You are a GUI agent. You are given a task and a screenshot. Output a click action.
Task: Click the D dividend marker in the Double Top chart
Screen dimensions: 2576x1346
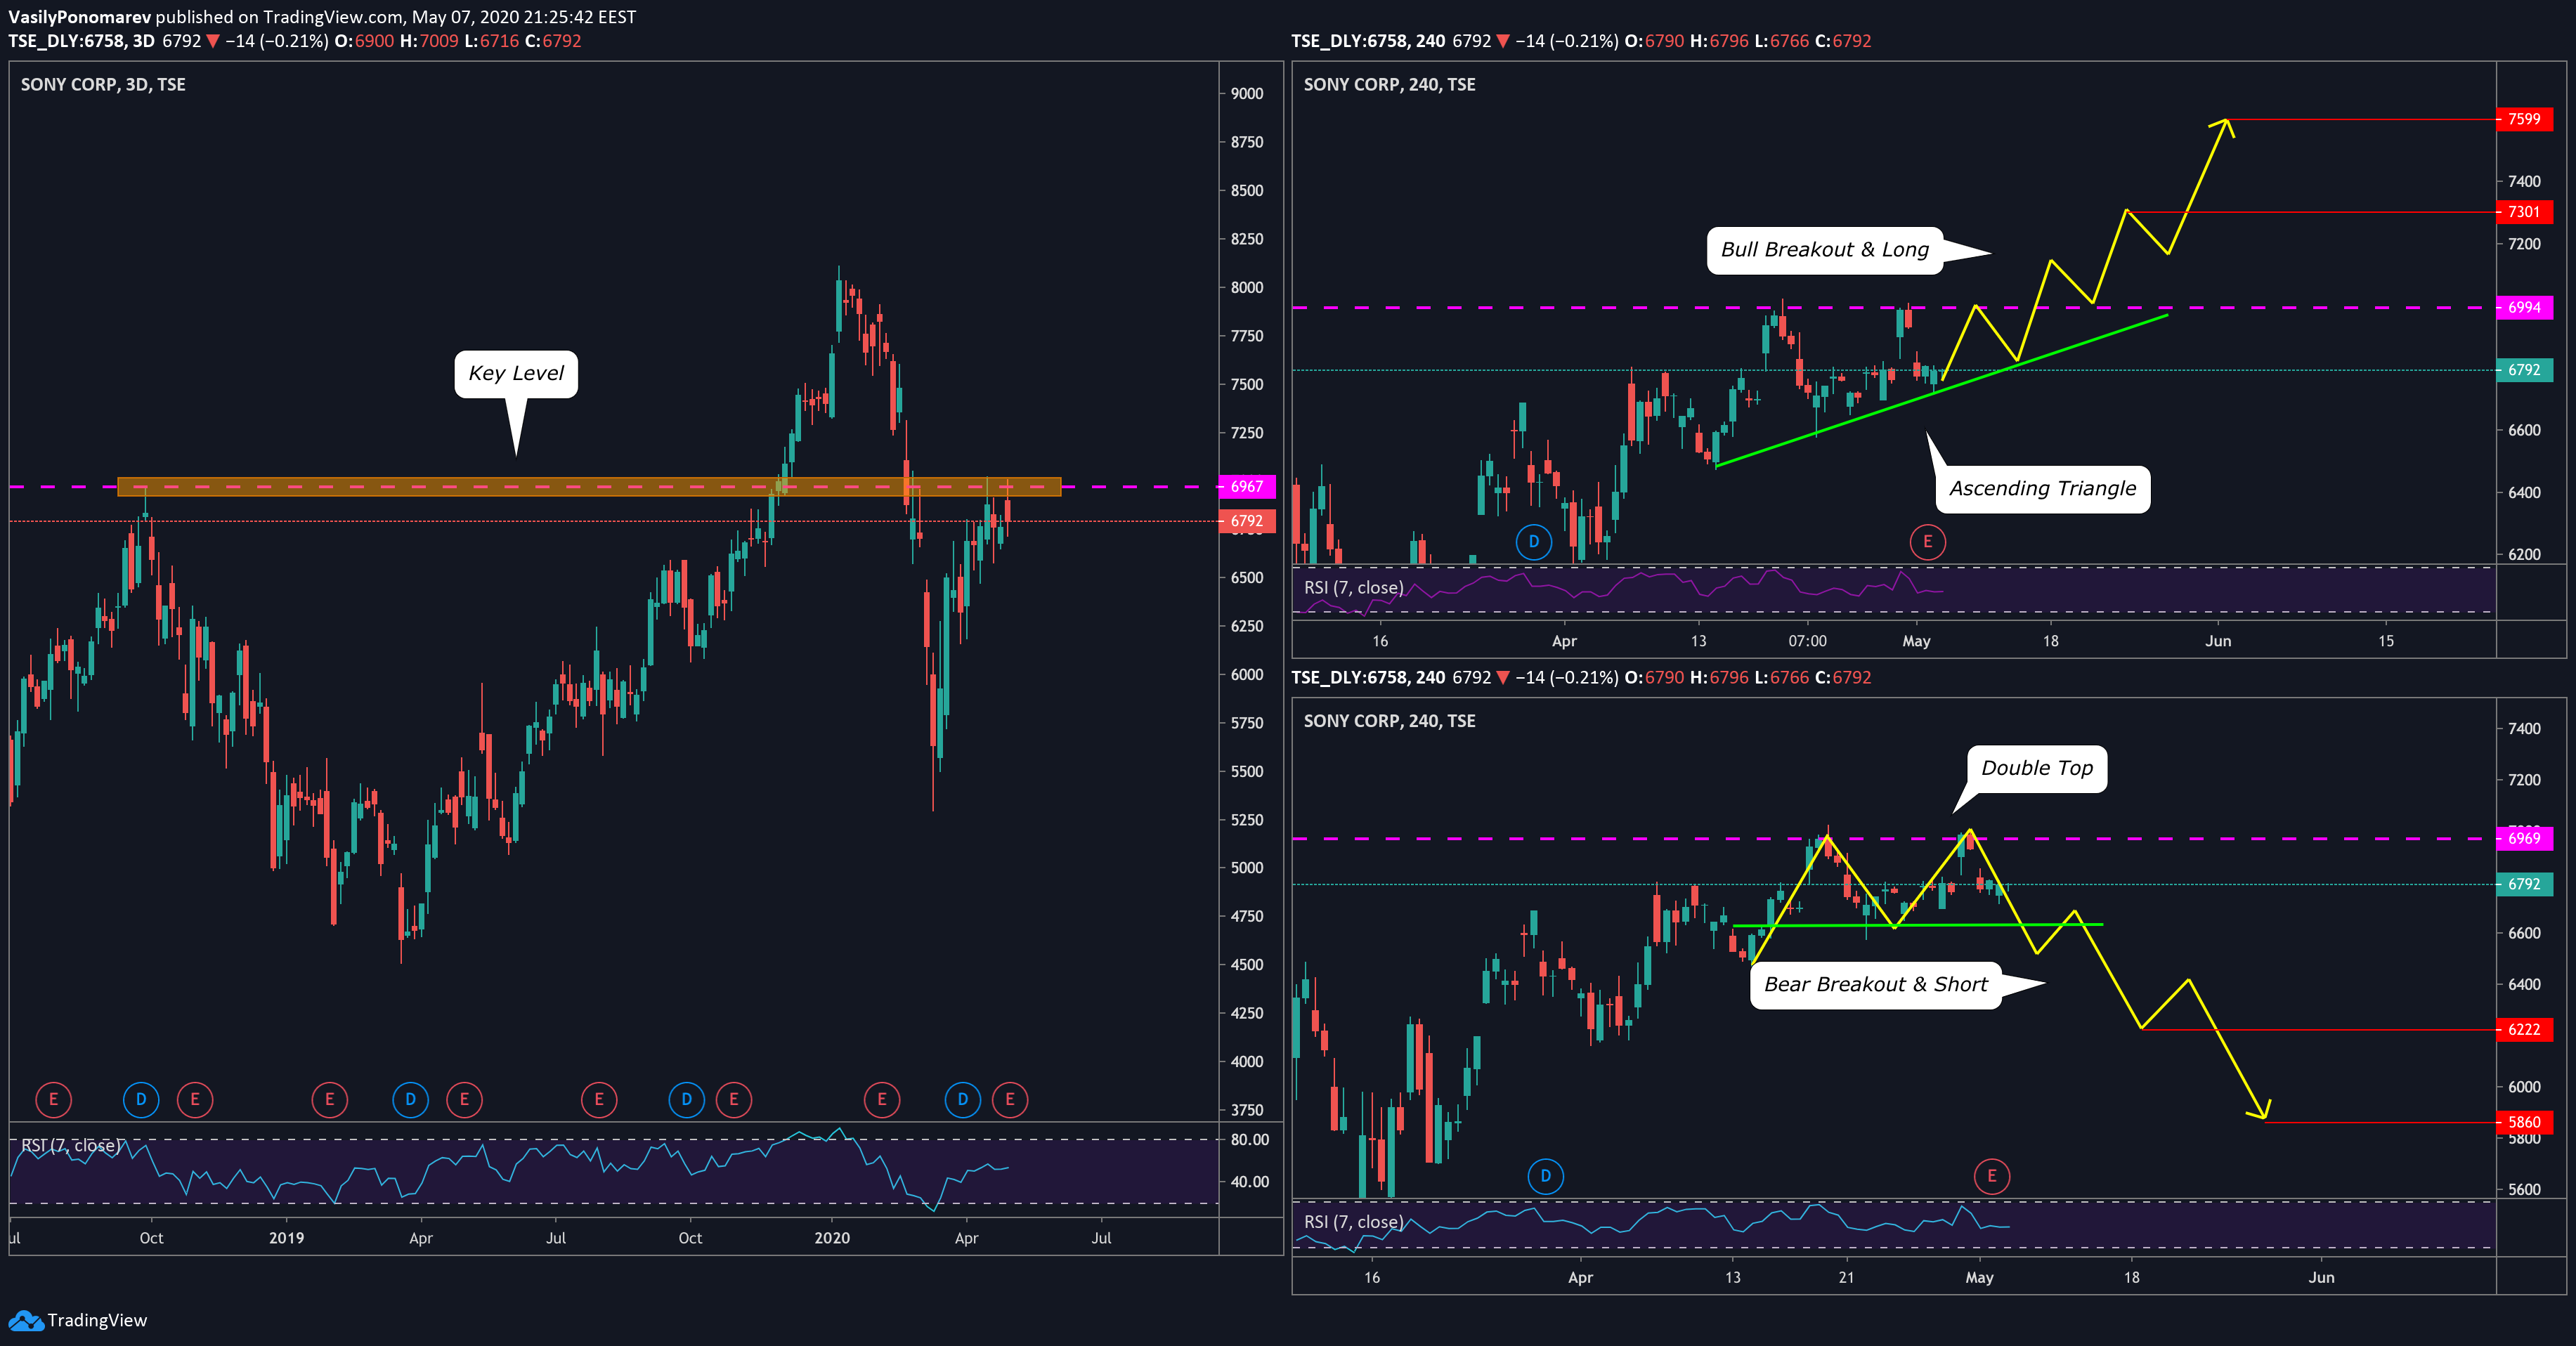click(x=1545, y=1176)
